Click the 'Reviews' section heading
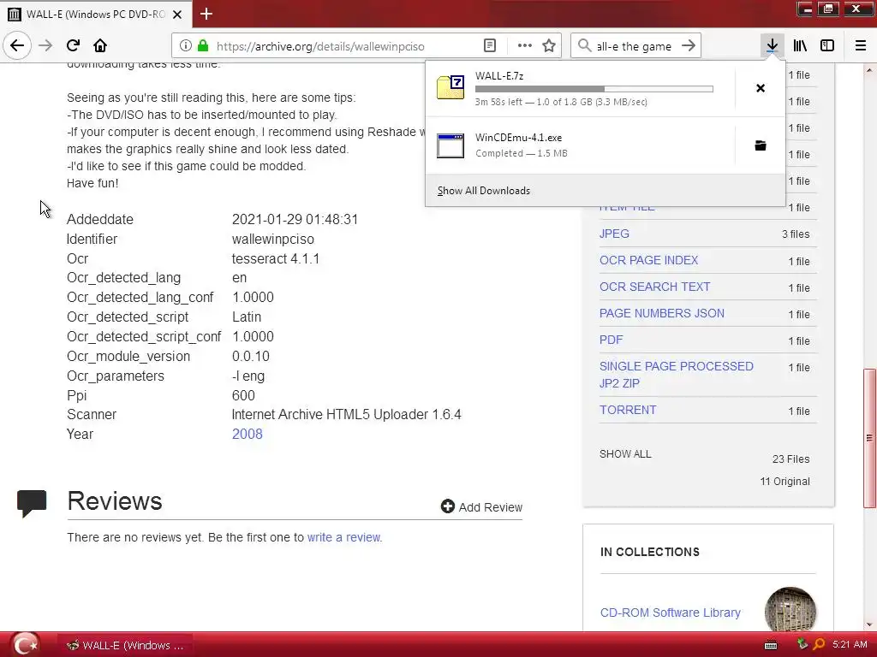This screenshot has width=877, height=657. pyautogui.click(x=115, y=501)
